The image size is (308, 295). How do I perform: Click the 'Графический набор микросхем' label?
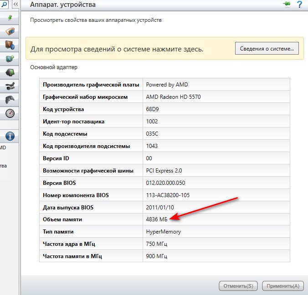pos(85,97)
